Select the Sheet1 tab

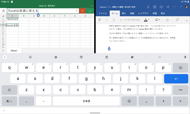(x=14, y=51)
